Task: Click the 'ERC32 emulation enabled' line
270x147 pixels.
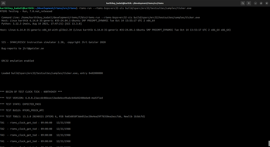Action: tap(18, 61)
